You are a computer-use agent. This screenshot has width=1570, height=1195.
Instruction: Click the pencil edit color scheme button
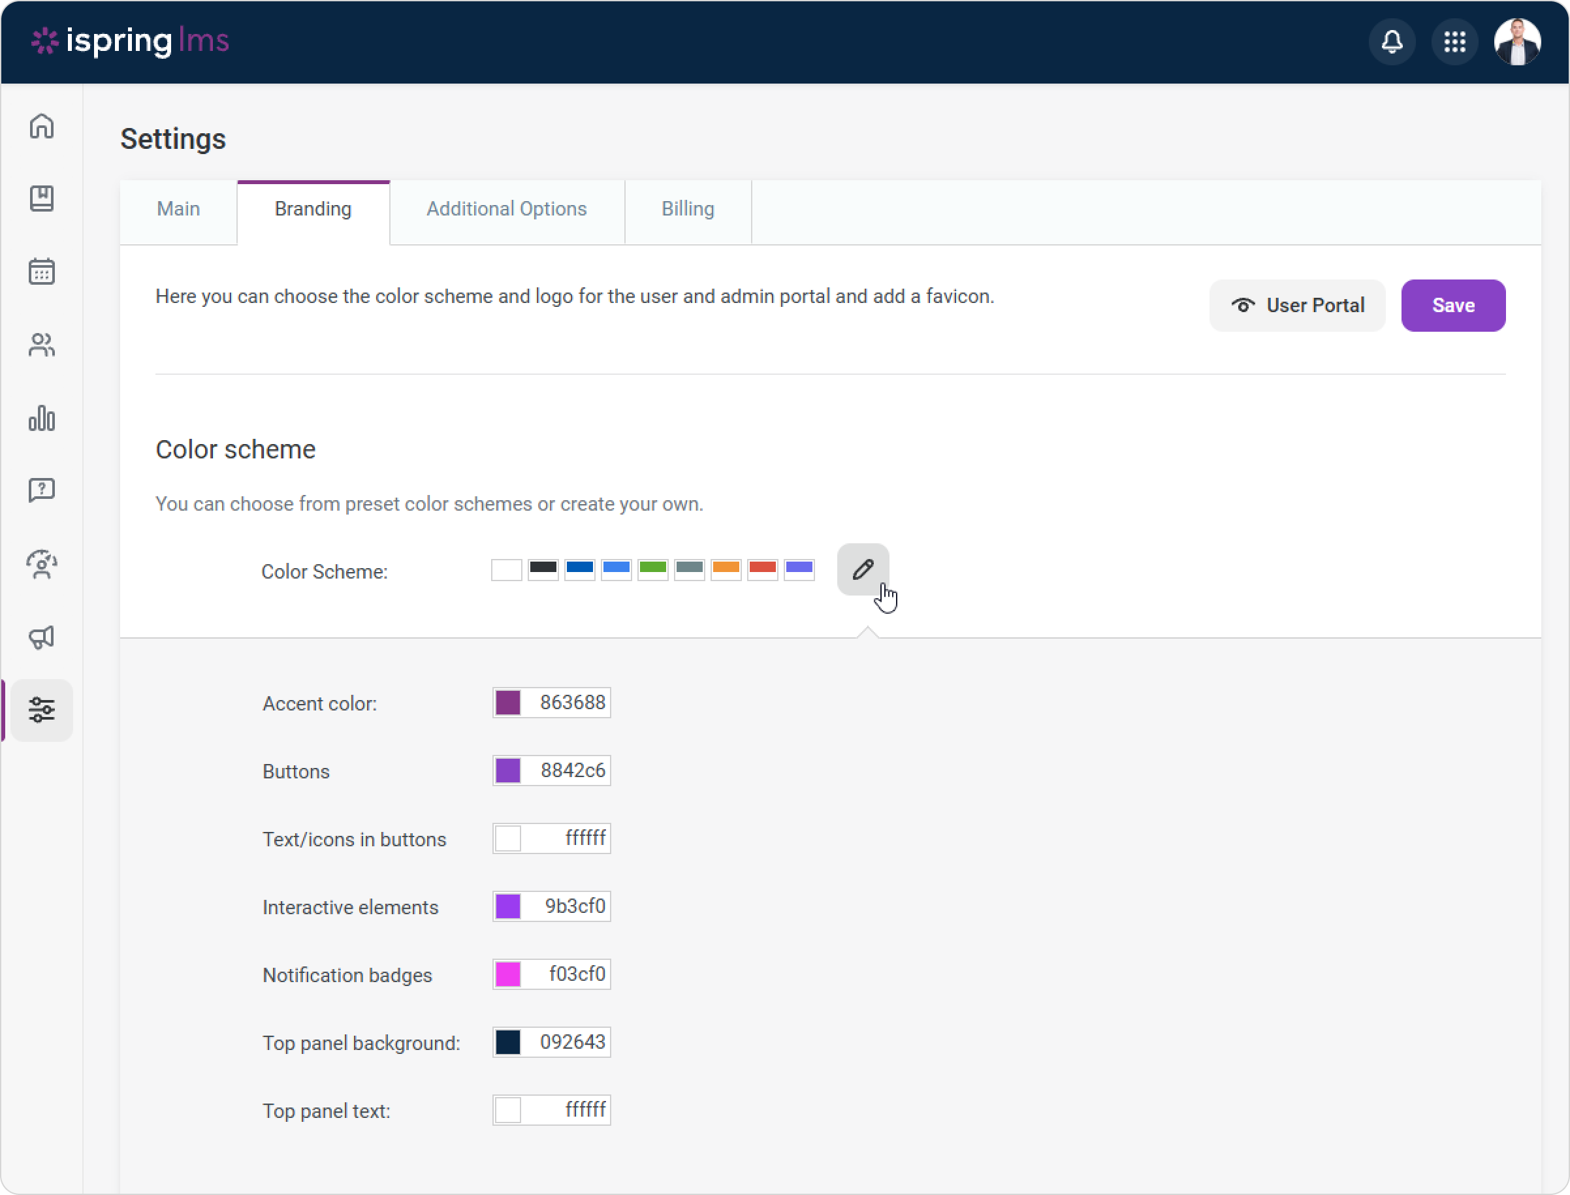click(x=862, y=569)
